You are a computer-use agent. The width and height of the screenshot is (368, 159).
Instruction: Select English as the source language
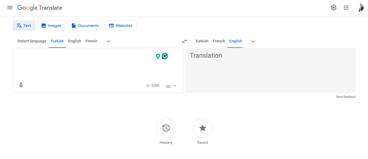(x=75, y=41)
